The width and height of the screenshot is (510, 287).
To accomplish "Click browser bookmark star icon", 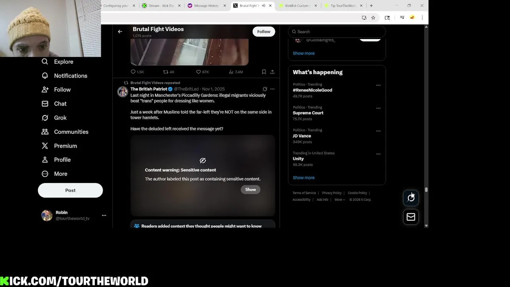I will (x=373, y=18).
